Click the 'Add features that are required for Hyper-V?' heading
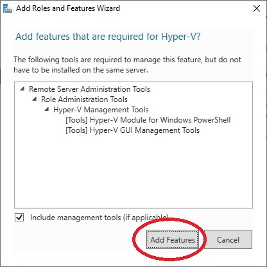The width and height of the screenshot is (267, 267). (x=108, y=37)
